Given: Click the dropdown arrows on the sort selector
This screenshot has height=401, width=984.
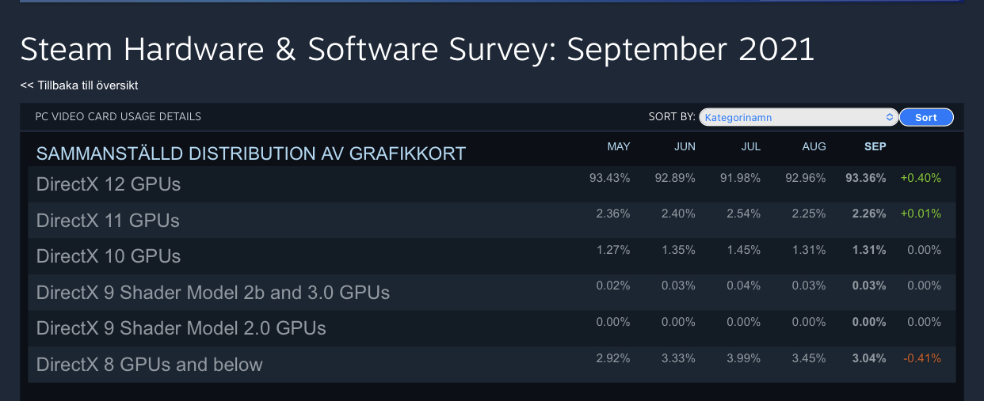Looking at the screenshot, I should tap(889, 117).
